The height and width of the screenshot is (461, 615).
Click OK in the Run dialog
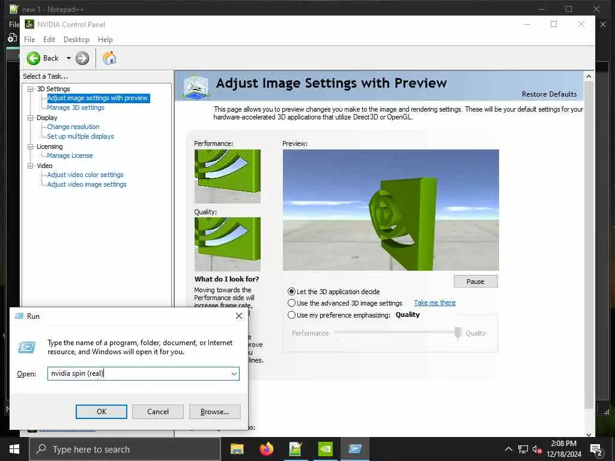point(101,412)
